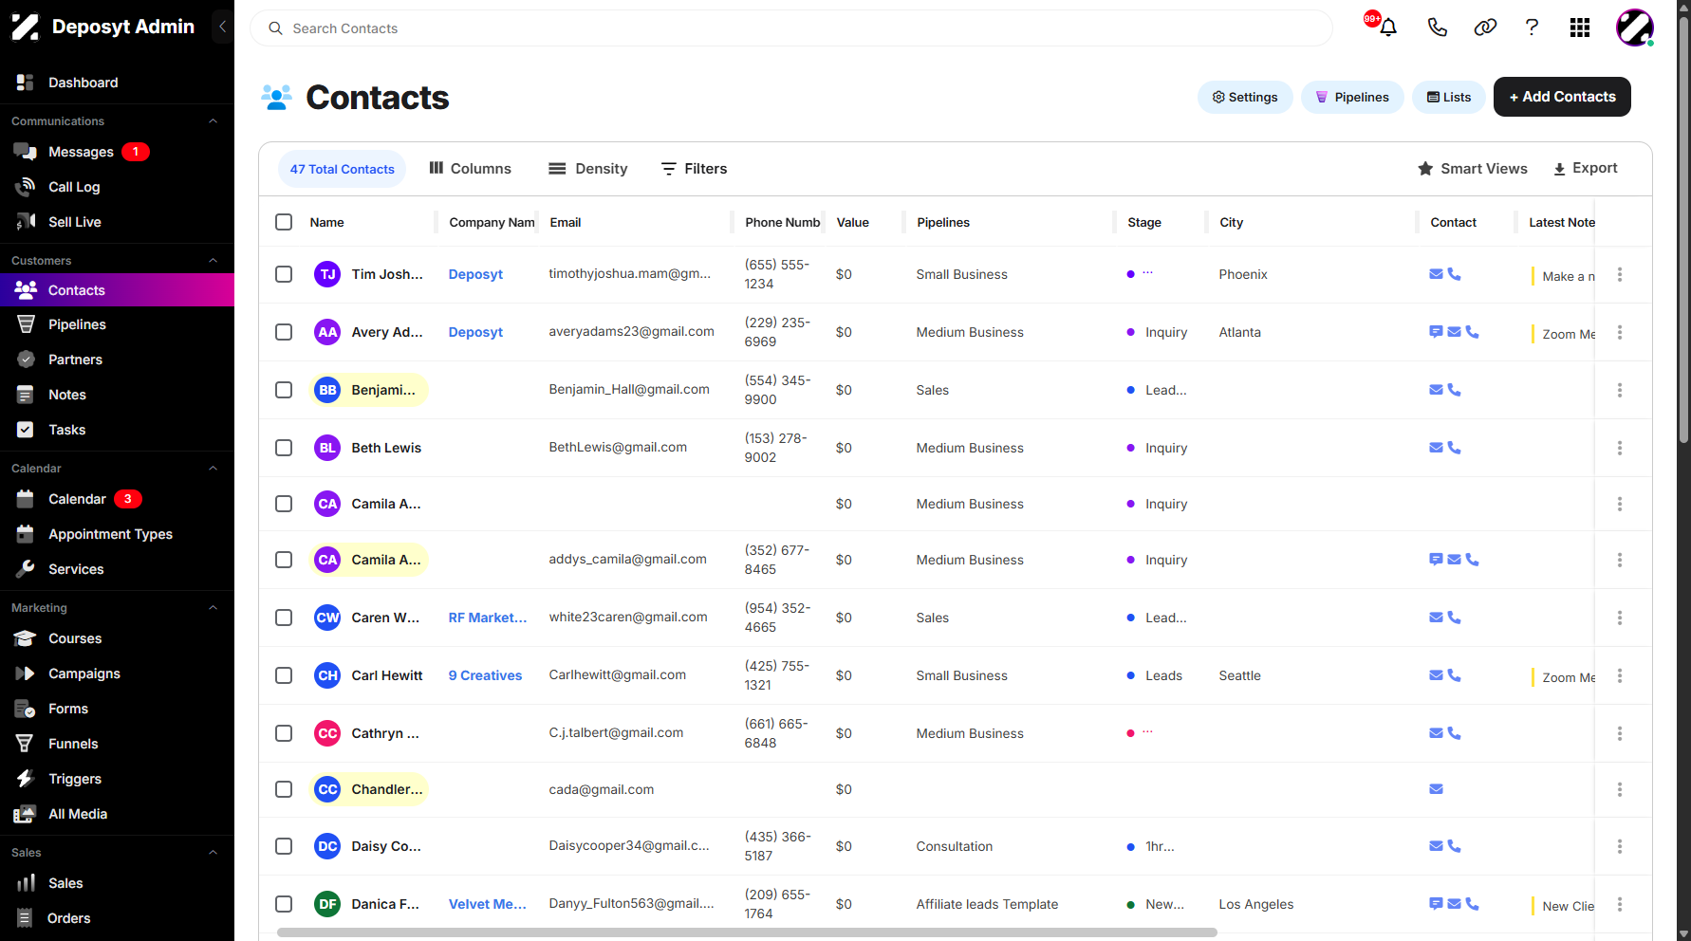Collapse the Communications section
This screenshot has height=941, width=1691.
[x=213, y=121]
